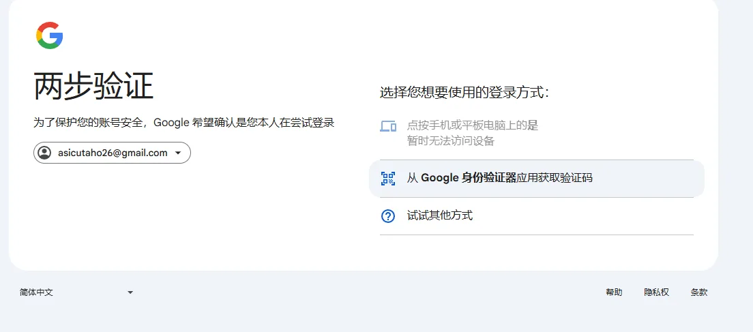Click the language dropdown caret arrow
The width and height of the screenshot is (753, 332).
coord(130,292)
